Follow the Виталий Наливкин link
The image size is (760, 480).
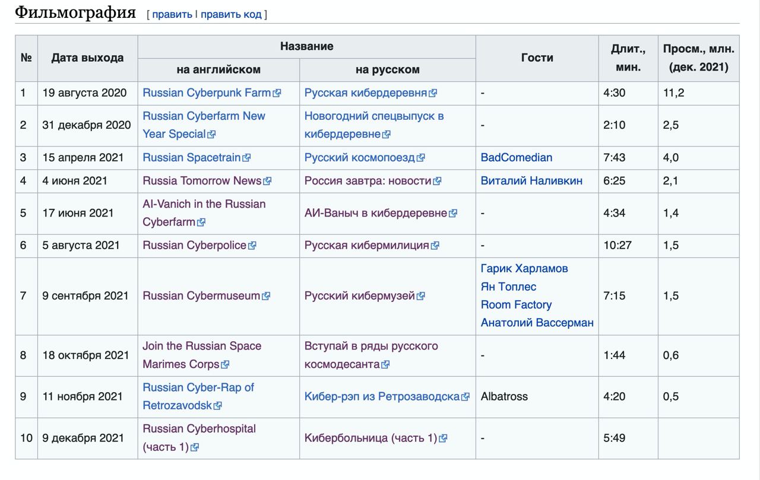531,180
